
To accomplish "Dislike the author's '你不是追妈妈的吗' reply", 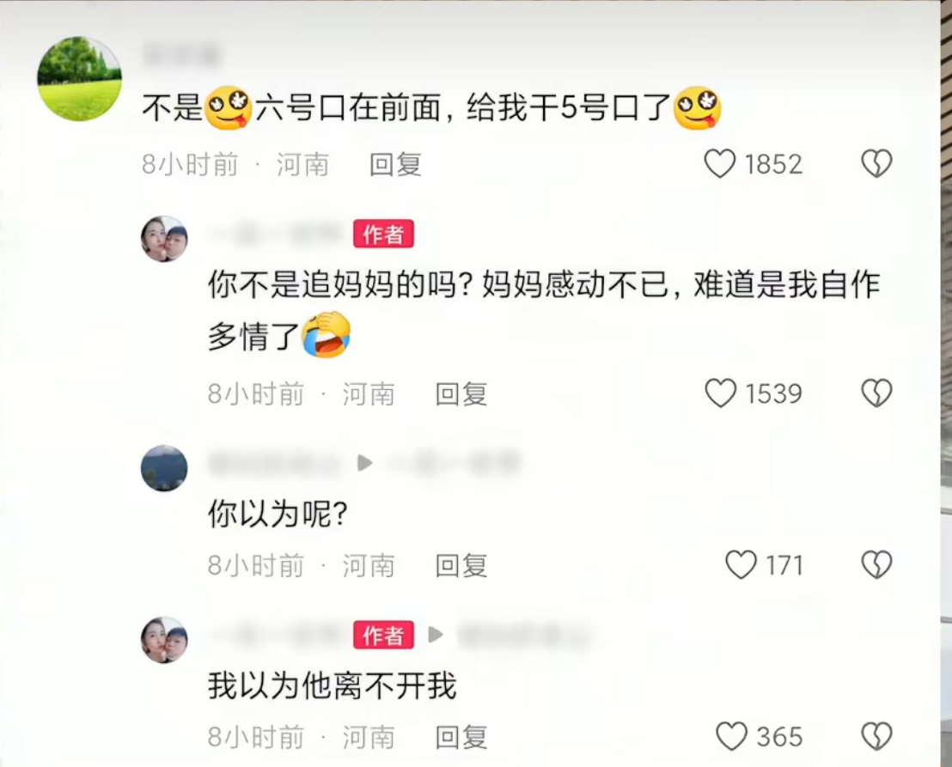I will pyautogui.click(x=876, y=393).
